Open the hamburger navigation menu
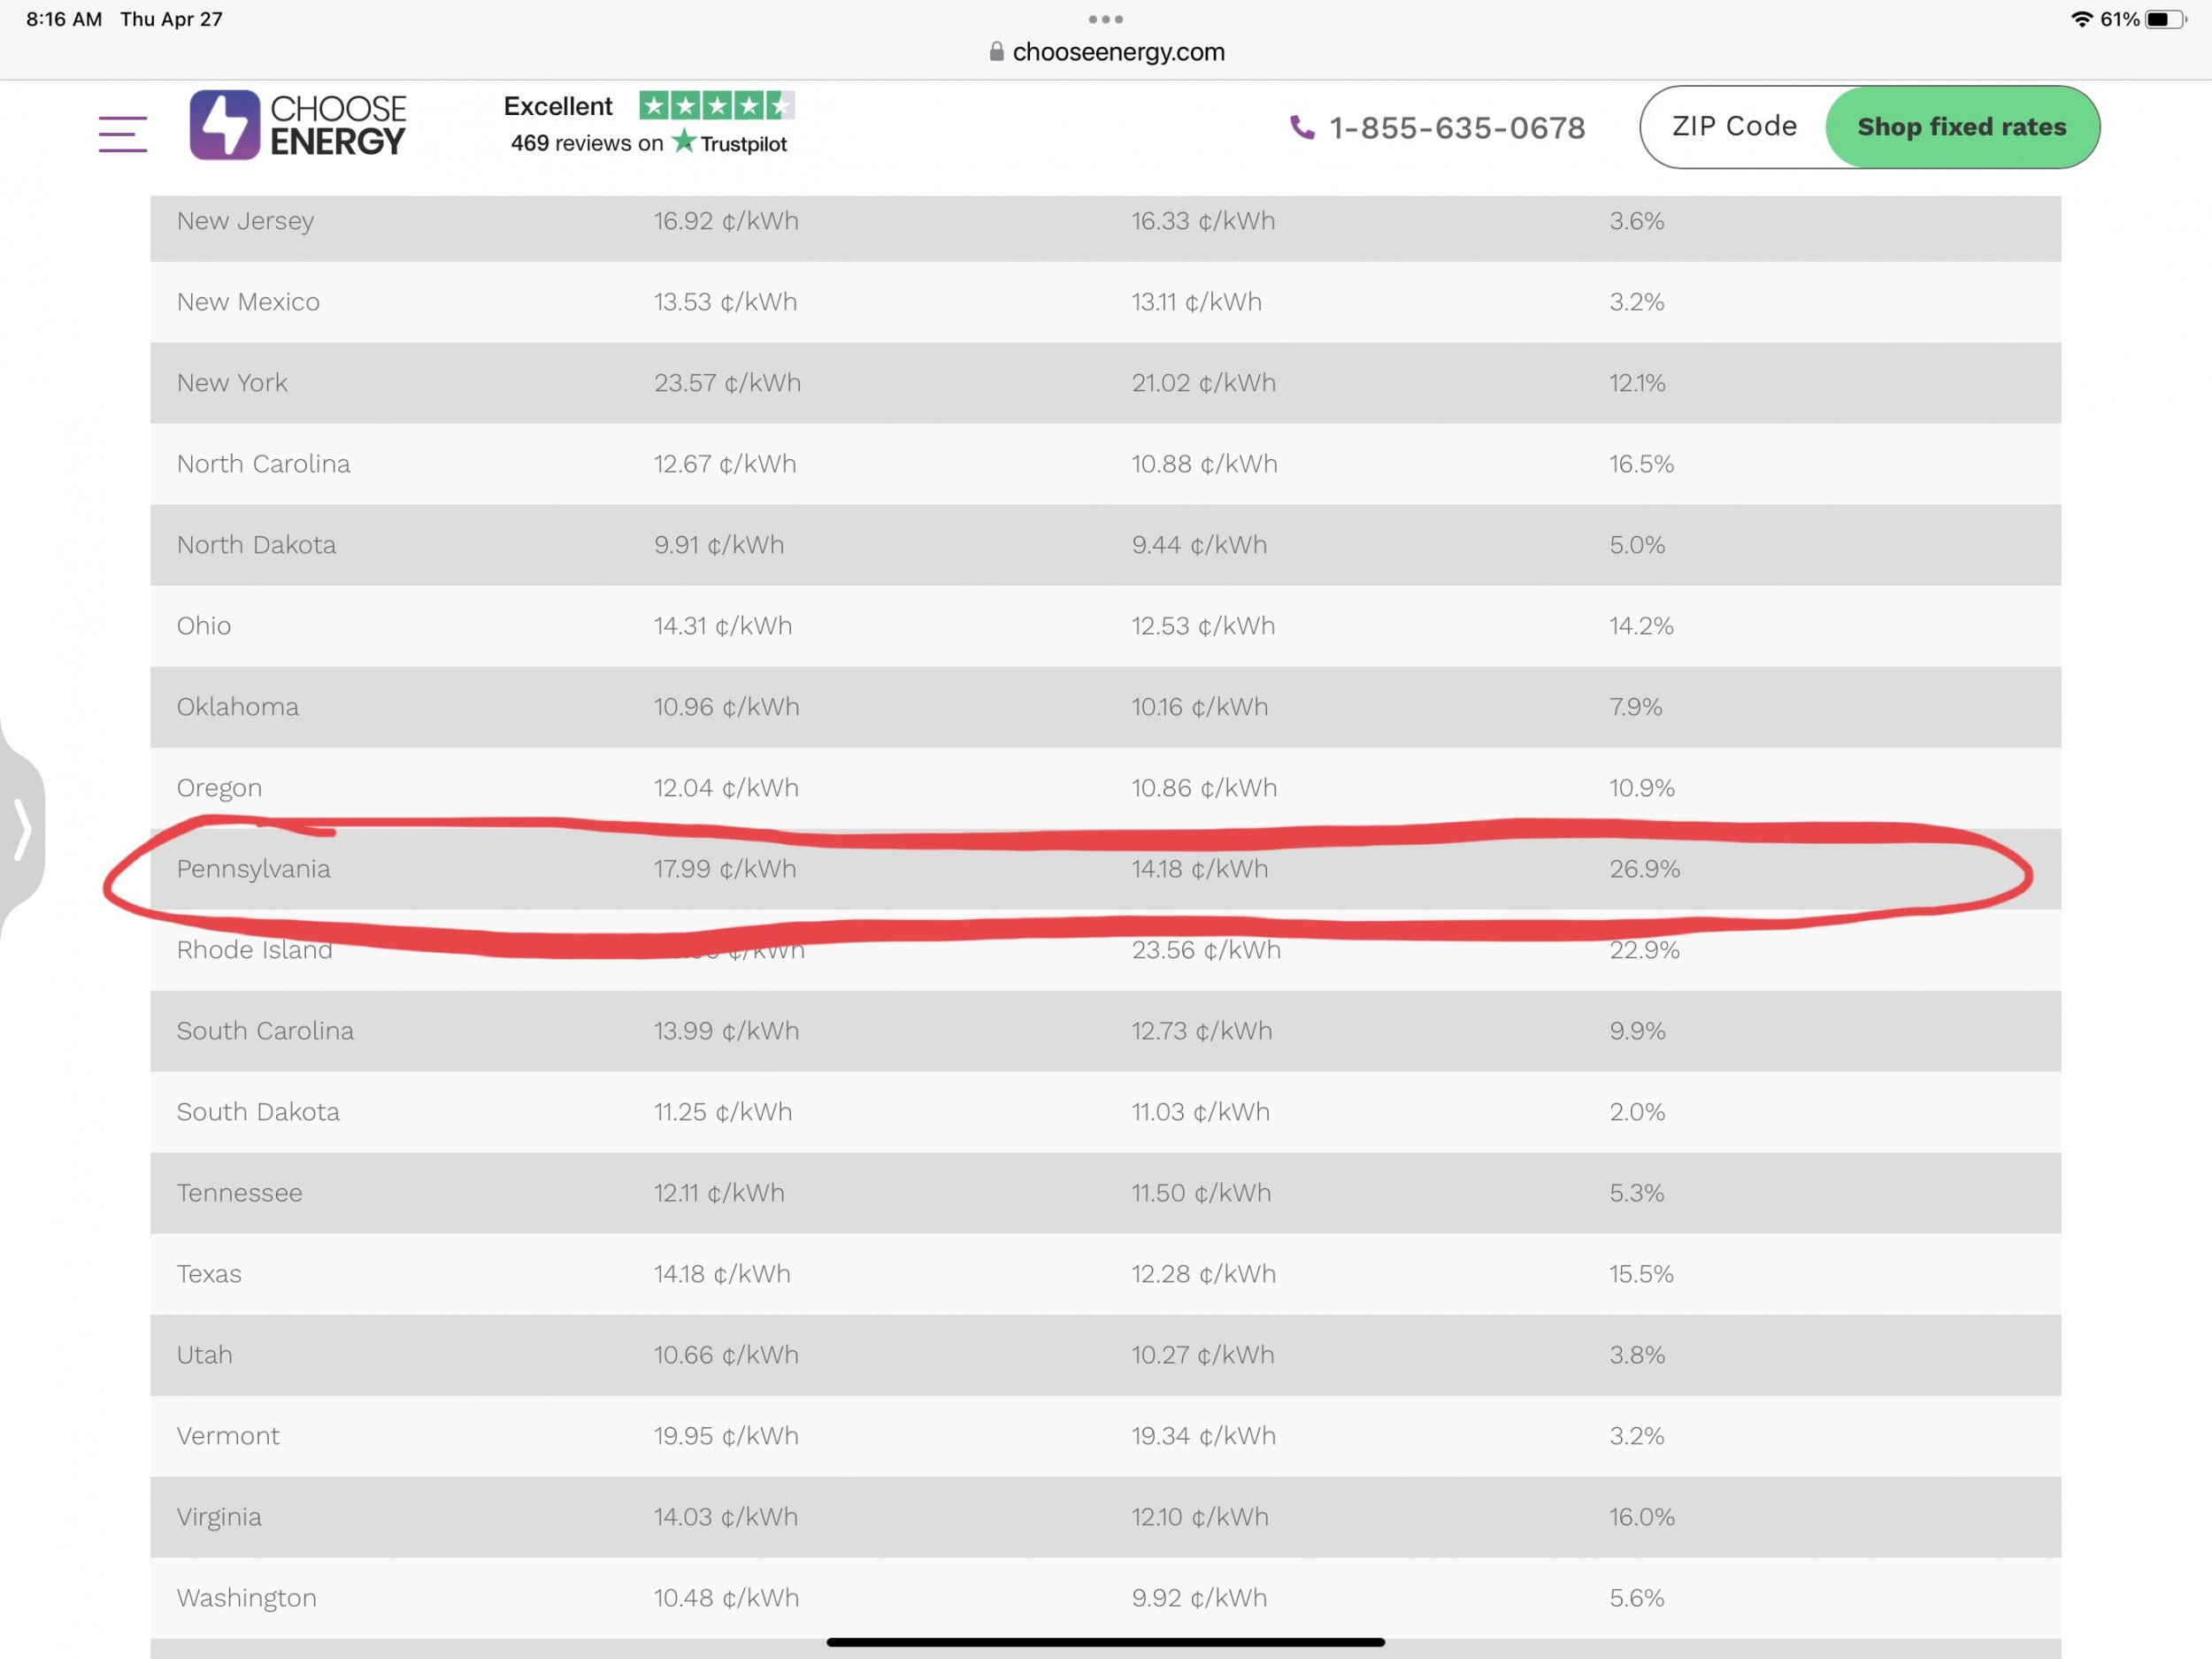2212x1659 pixels. pyautogui.click(x=122, y=133)
